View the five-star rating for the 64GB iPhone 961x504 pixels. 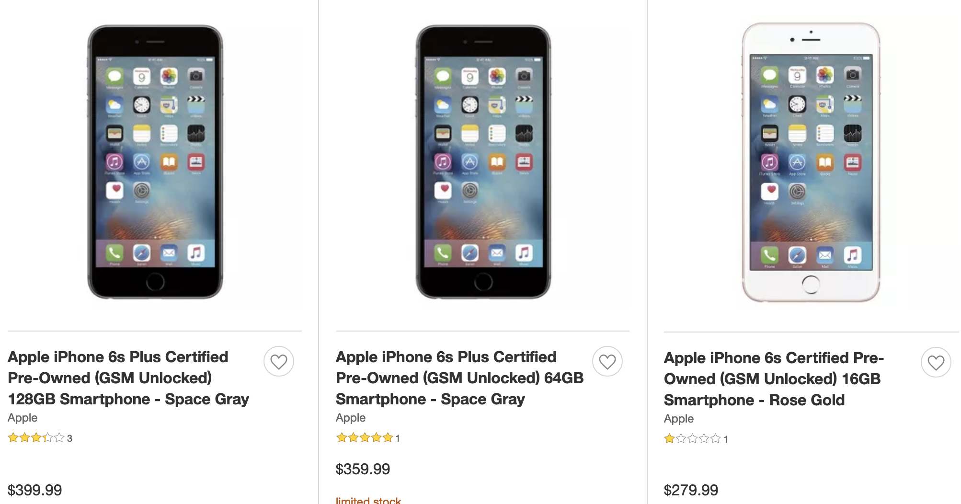click(x=365, y=438)
